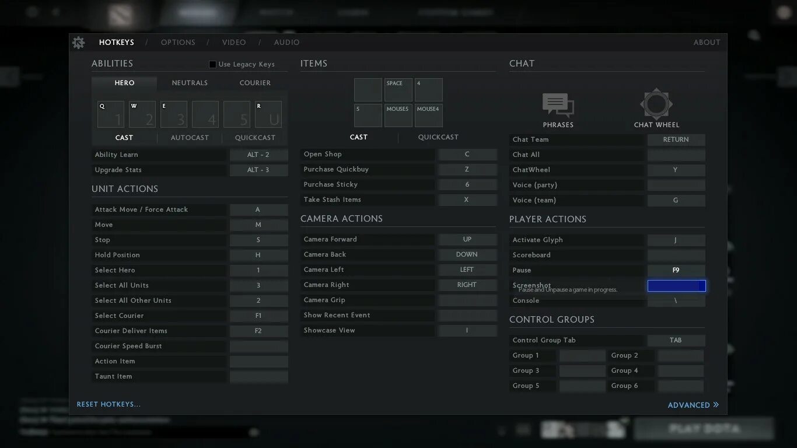
Task: Rebind Purchase Sticky key 6
Action: coord(467,184)
